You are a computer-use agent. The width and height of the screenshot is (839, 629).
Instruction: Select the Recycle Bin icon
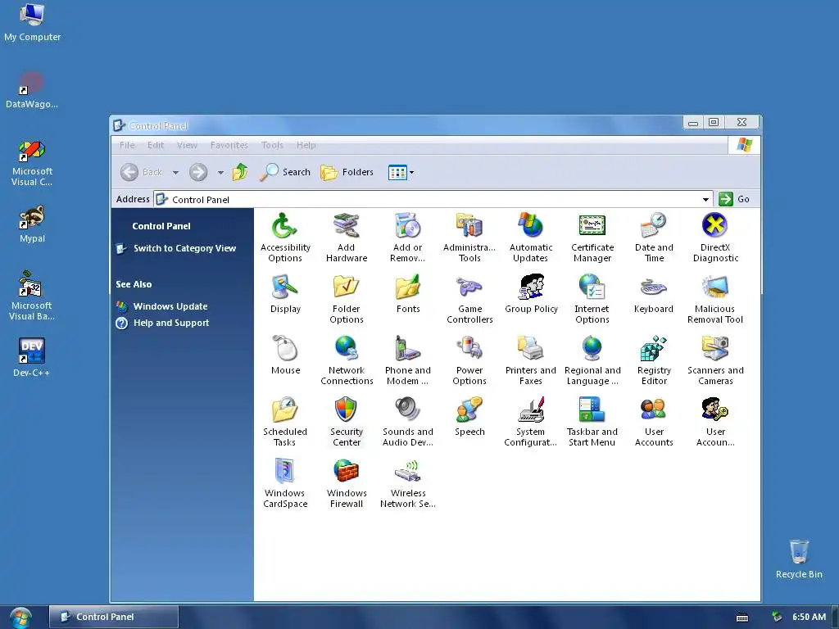(799, 559)
